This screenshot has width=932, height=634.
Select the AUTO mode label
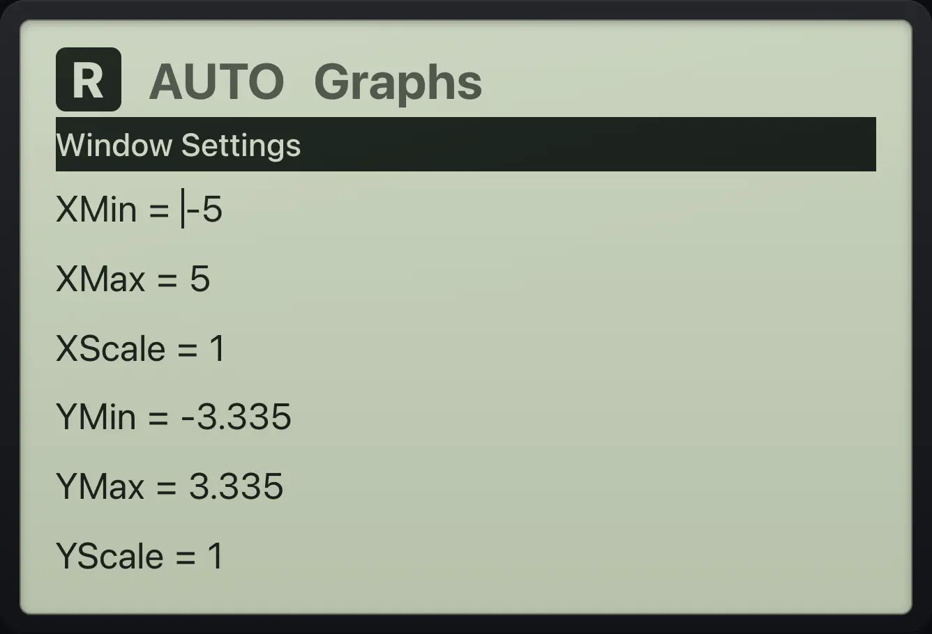click(217, 82)
